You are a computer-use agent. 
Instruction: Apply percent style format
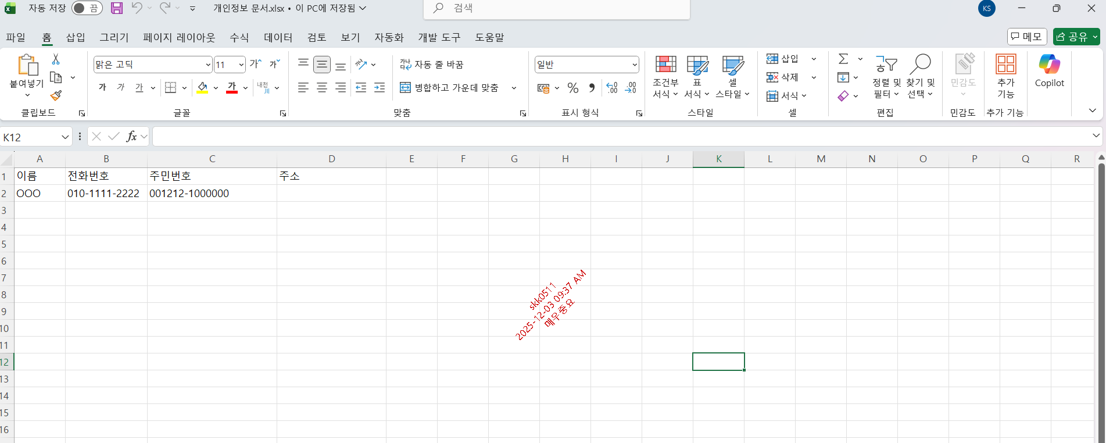(573, 88)
